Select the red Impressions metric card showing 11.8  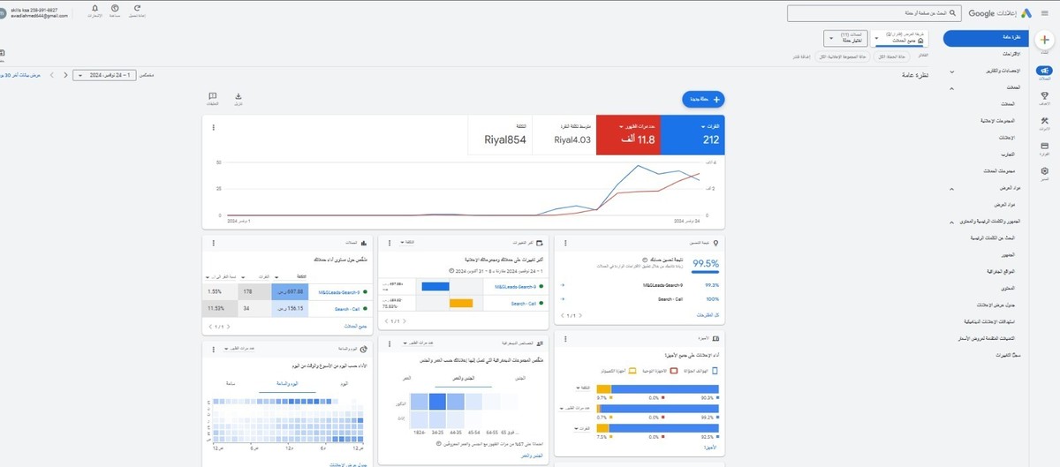tap(627, 134)
